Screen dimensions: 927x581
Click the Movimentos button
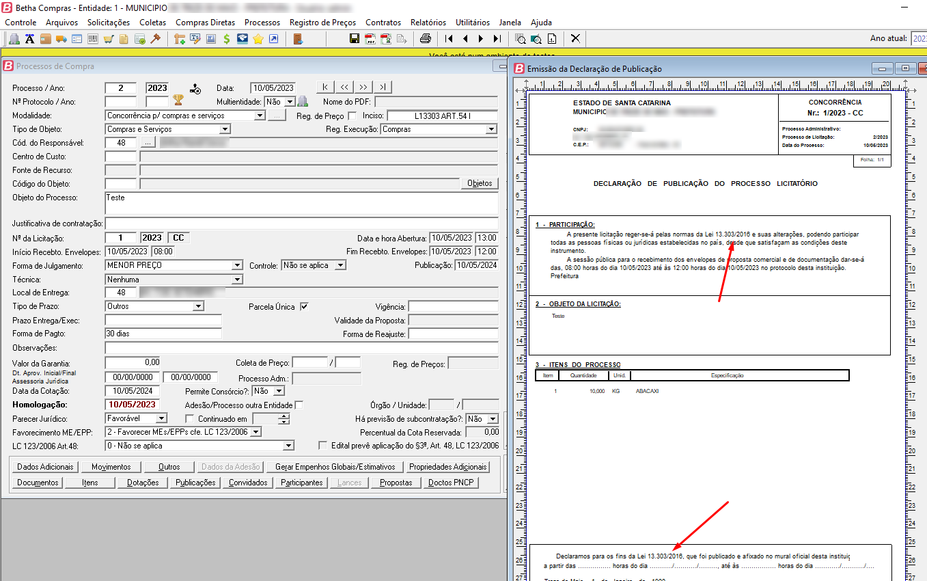coord(111,467)
